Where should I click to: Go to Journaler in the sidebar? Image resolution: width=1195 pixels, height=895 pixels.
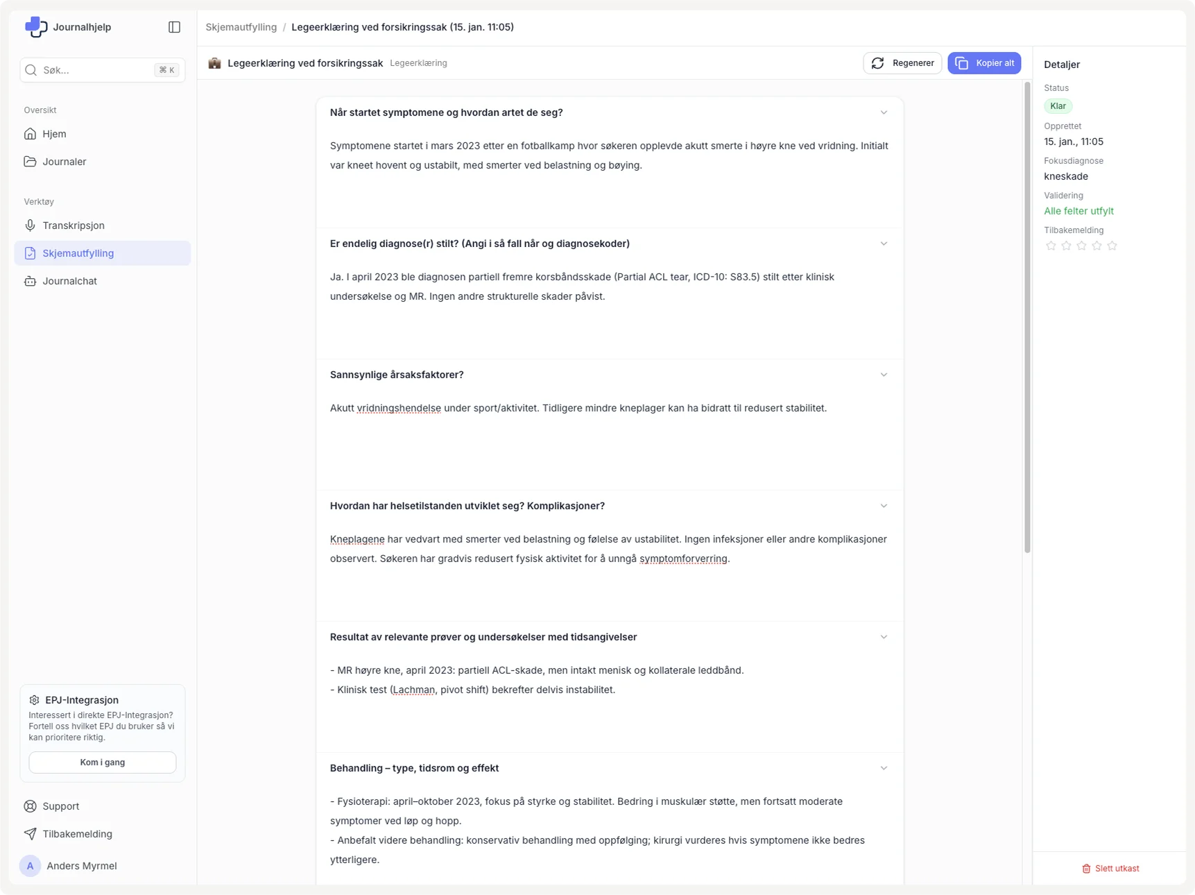pyautogui.click(x=65, y=162)
